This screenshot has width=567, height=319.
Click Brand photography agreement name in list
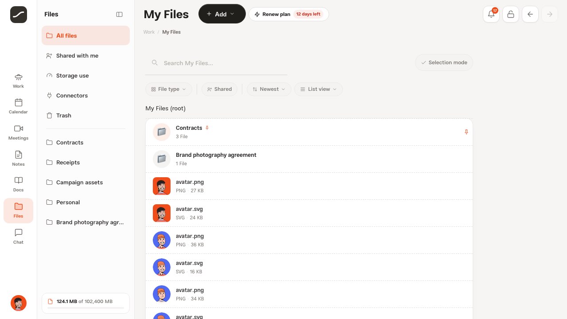(216, 155)
